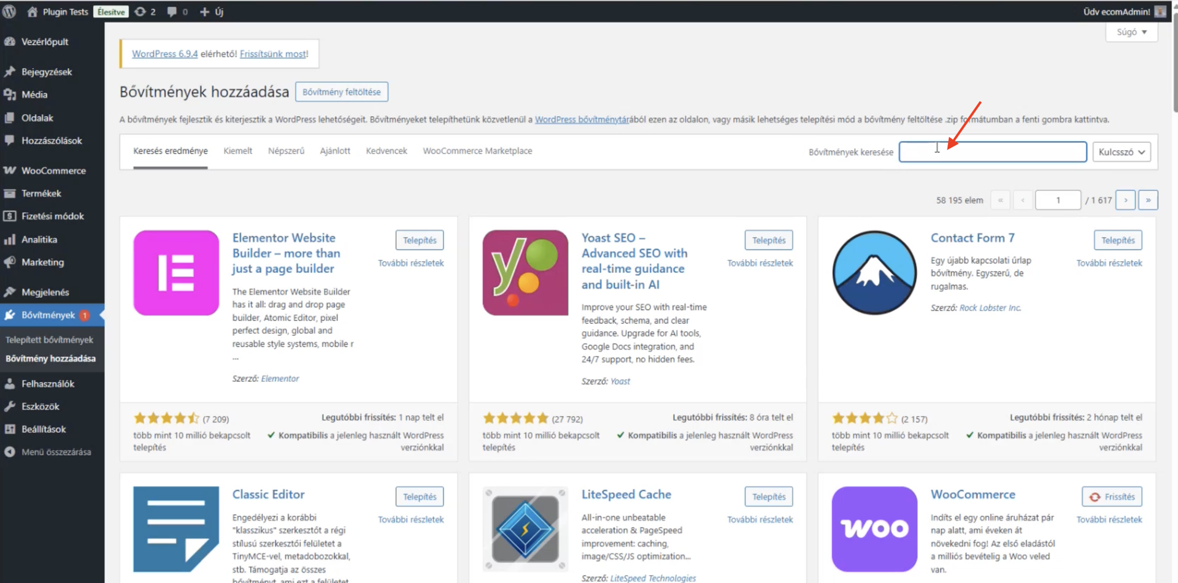Open the Yoast author link
This screenshot has height=583, width=1178.
[620, 381]
